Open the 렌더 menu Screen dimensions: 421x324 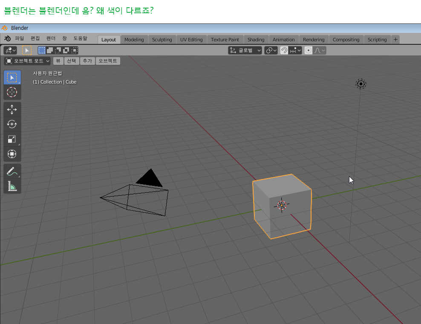point(51,38)
